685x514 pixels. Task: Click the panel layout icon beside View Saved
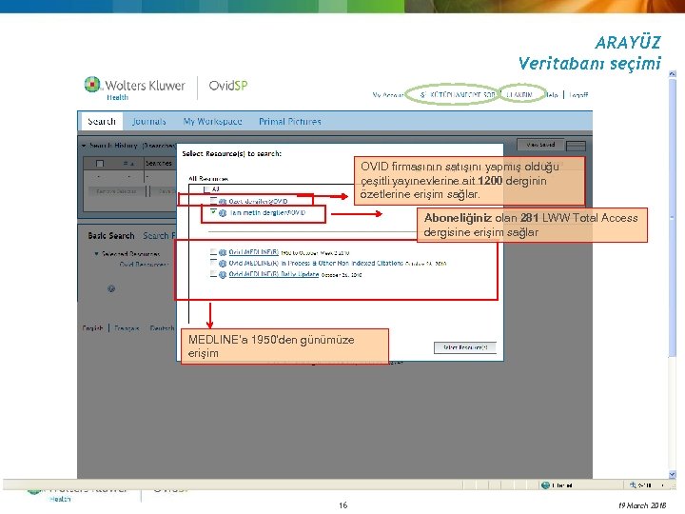576,146
